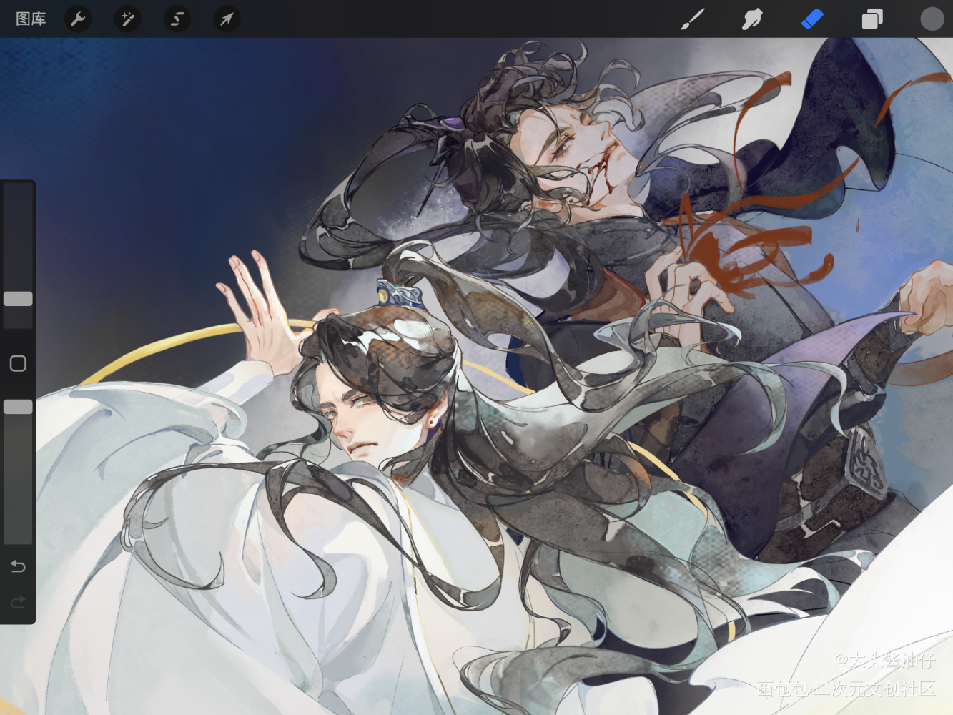Select the Paint brush tool
This screenshot has height=715, width=953.
coord(691,19)
